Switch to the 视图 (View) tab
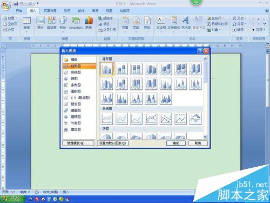This screenshot has width=270, height=203. 109,11
